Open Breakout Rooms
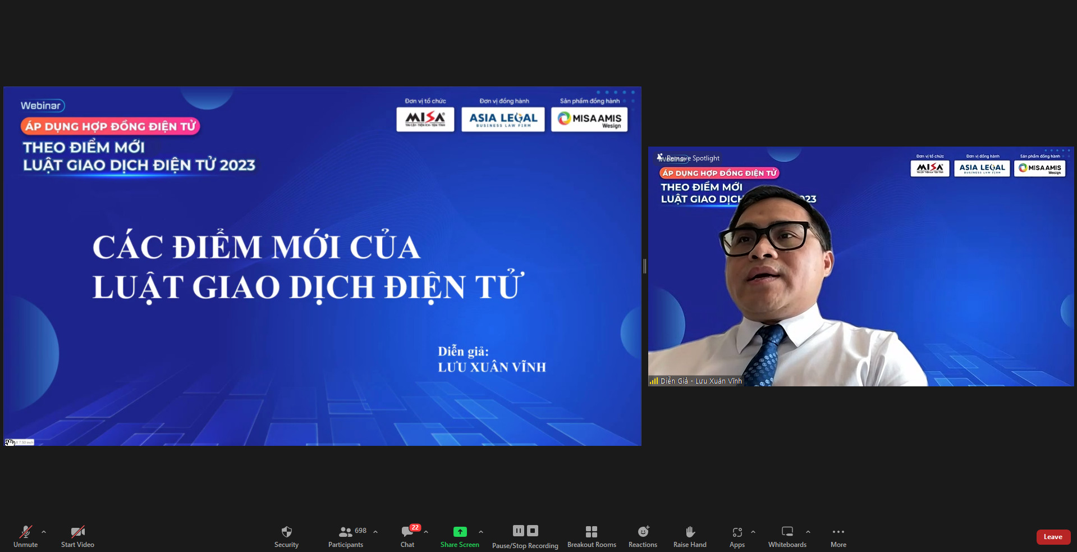 (592, 536)
